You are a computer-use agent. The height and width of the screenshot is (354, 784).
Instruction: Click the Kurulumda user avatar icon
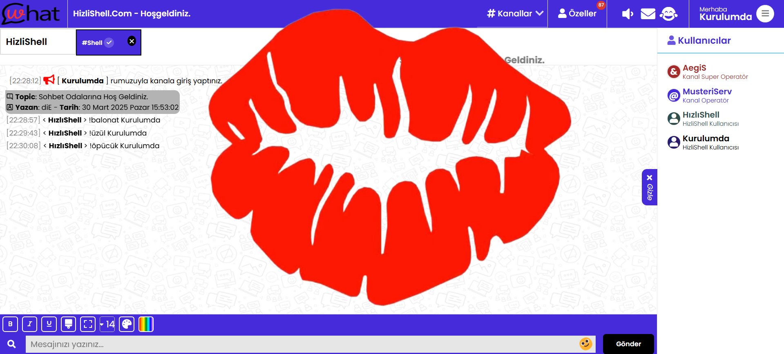pos(674,142)
